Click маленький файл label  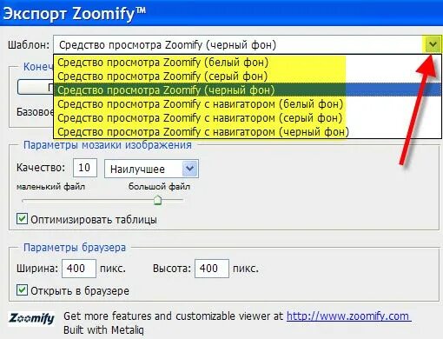pos(50,187)
